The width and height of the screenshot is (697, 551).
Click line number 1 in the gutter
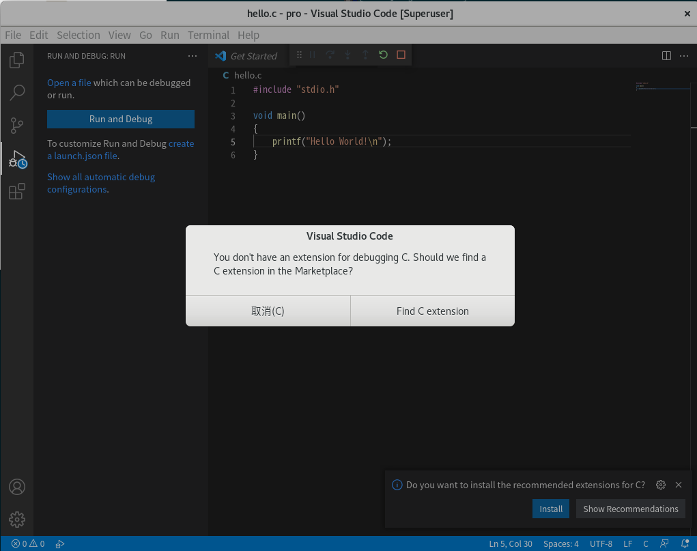[x=233, y=90]
